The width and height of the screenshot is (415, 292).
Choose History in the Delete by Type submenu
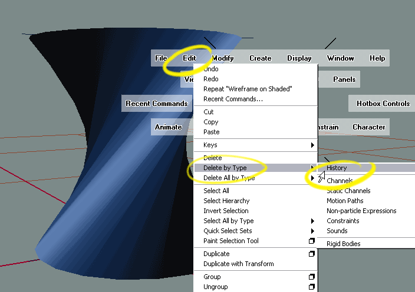[337, 168]
